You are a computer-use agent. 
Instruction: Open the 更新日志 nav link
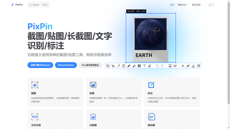pyautogui.click(x=183, y=5)
